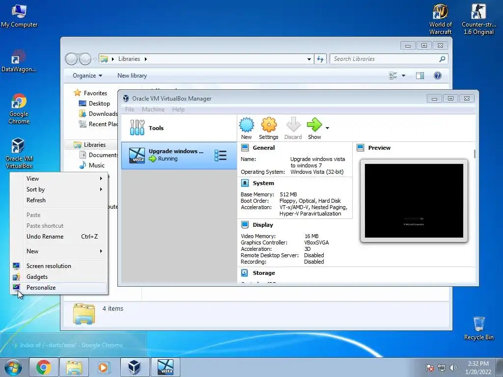Click Windows Media Player in the taskbar
This screenshot has width=503, height=377.
point(103,367)
